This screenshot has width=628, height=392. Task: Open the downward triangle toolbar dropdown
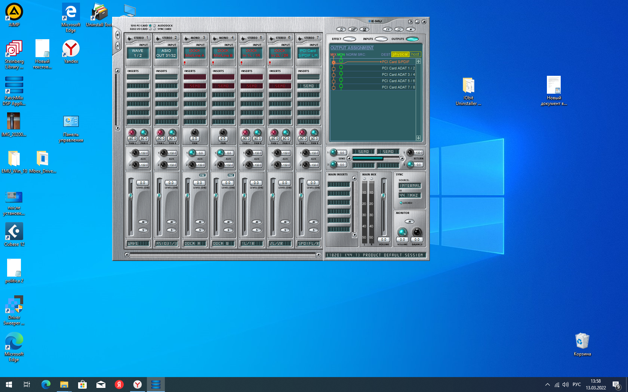point(410,29)
